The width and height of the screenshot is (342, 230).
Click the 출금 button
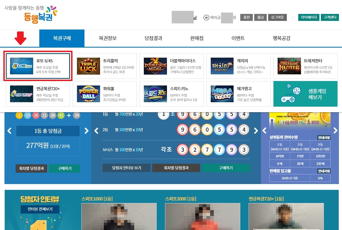pos(260,17)
